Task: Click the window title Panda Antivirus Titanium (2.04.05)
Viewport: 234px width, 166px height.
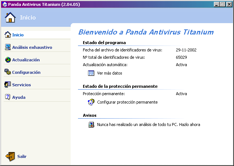Action: point(44,4)
